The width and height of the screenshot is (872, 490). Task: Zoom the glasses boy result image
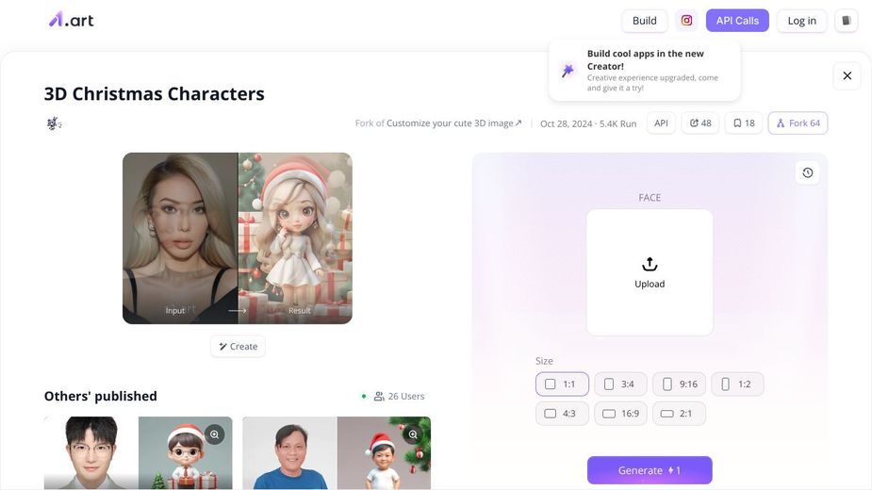point(214,434)
